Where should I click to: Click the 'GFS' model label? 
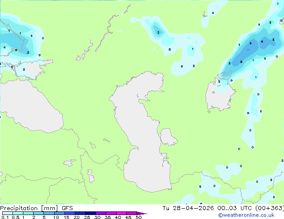[67, 208]
